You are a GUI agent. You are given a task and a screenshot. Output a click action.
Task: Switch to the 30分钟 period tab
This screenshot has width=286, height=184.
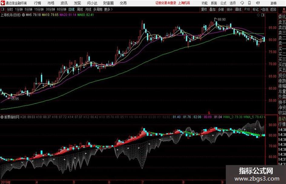(50, 9)
